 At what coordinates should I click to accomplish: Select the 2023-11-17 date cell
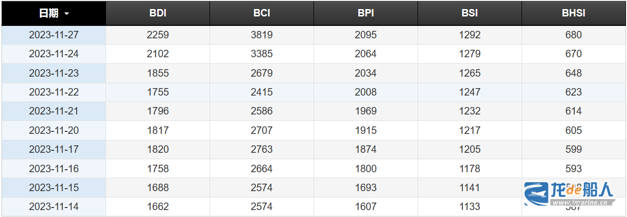pyautogui.click(x=54, y=149)
